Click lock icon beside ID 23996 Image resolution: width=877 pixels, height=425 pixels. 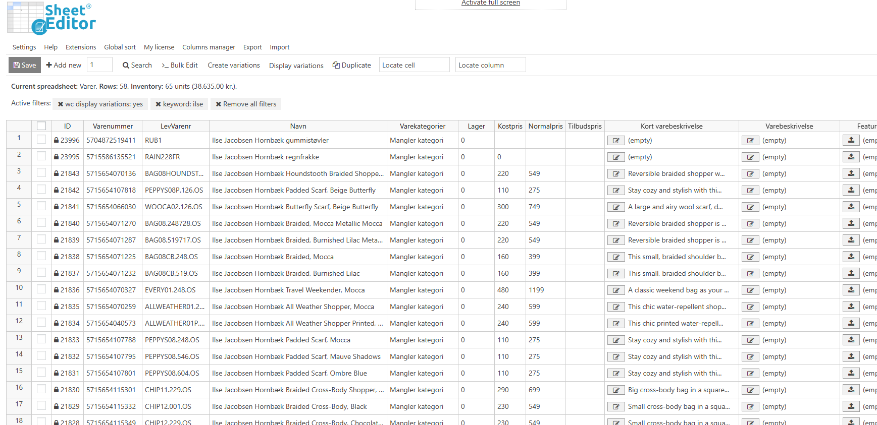click(x=57, y=140)
